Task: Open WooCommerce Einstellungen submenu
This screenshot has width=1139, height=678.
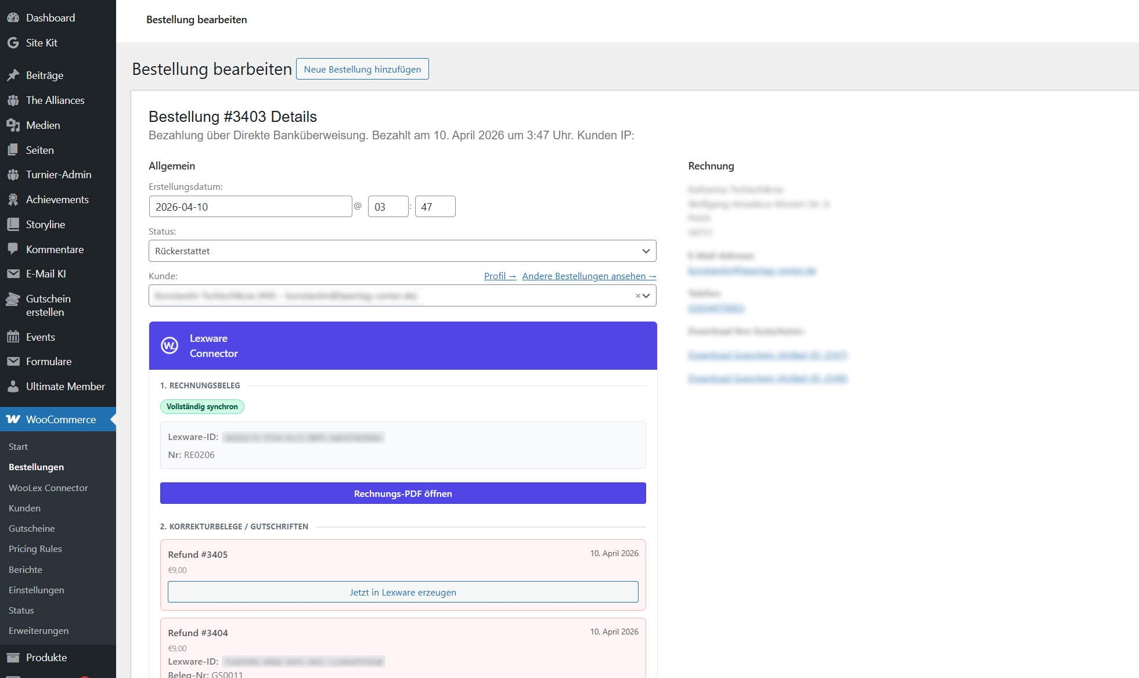Action: (x=36, y=590)
